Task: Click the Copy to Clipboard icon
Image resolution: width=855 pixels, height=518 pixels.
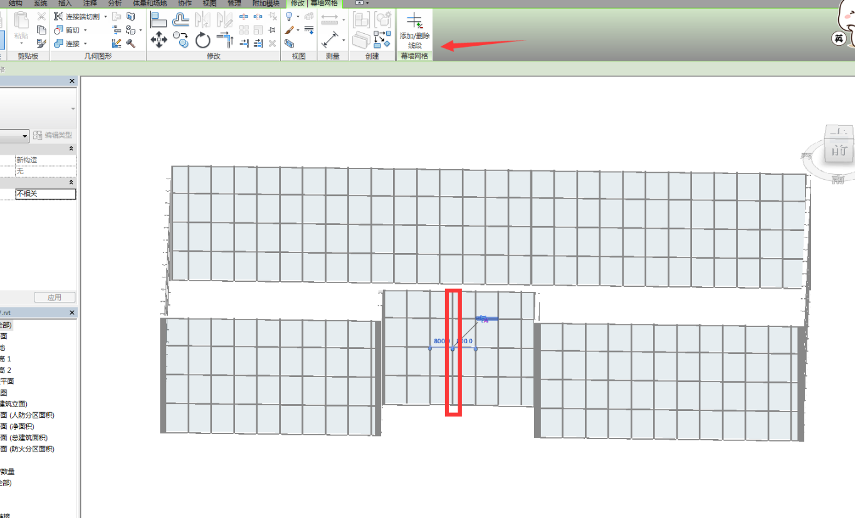Action: pyautogui.click(x=41, y=29)
